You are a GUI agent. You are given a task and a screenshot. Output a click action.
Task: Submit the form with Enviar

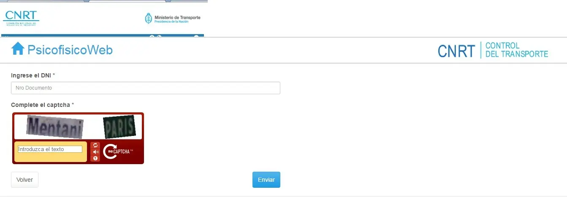(x=266, y=180)
